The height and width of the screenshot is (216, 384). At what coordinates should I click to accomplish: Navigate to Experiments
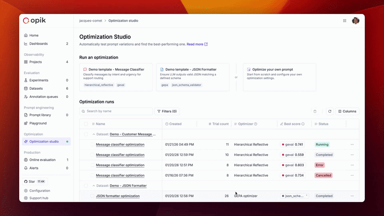[46, 80]
